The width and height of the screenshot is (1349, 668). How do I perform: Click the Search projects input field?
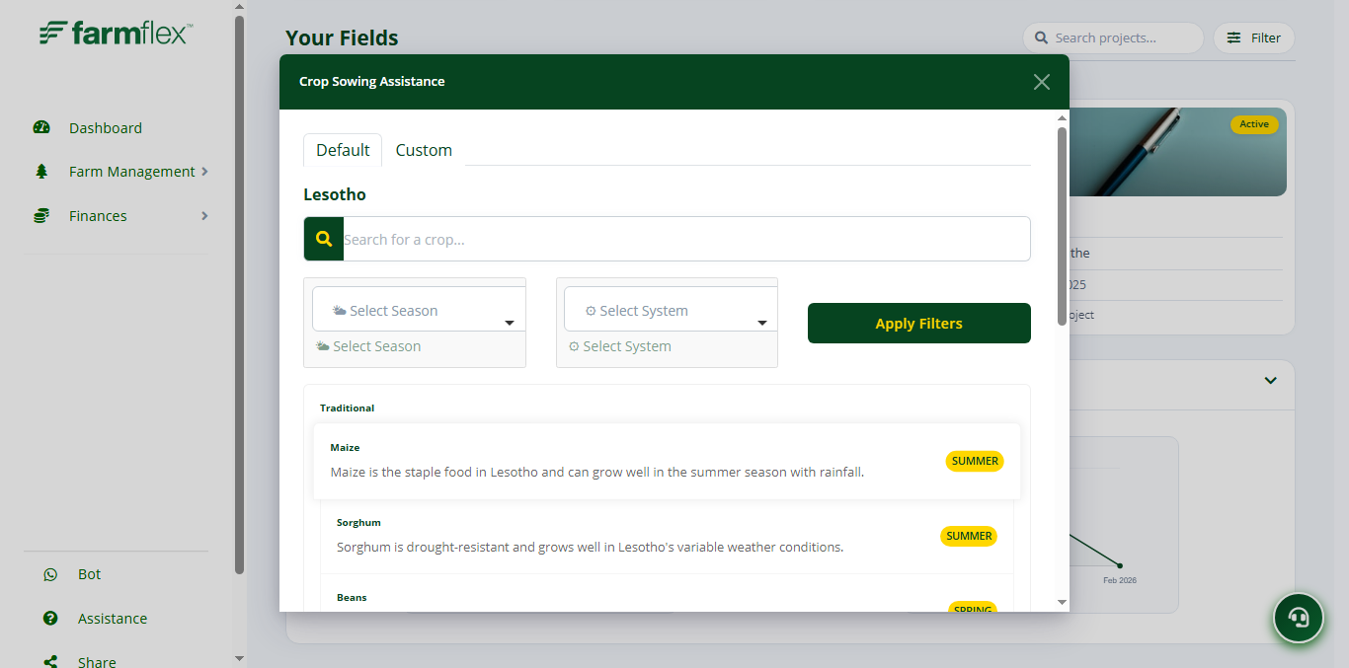pyautogui.click(x=1113, y=37)
